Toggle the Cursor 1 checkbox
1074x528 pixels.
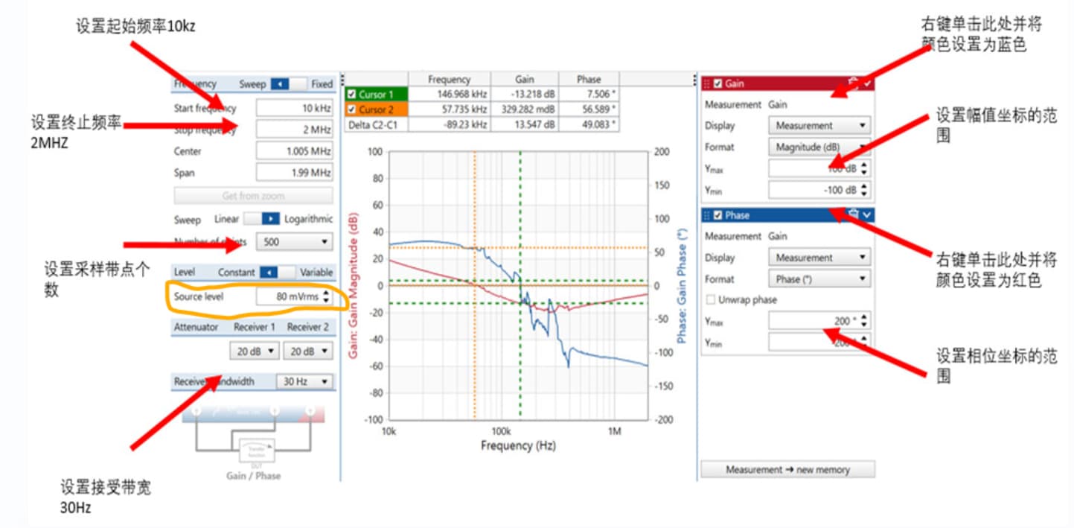point(351,95)
